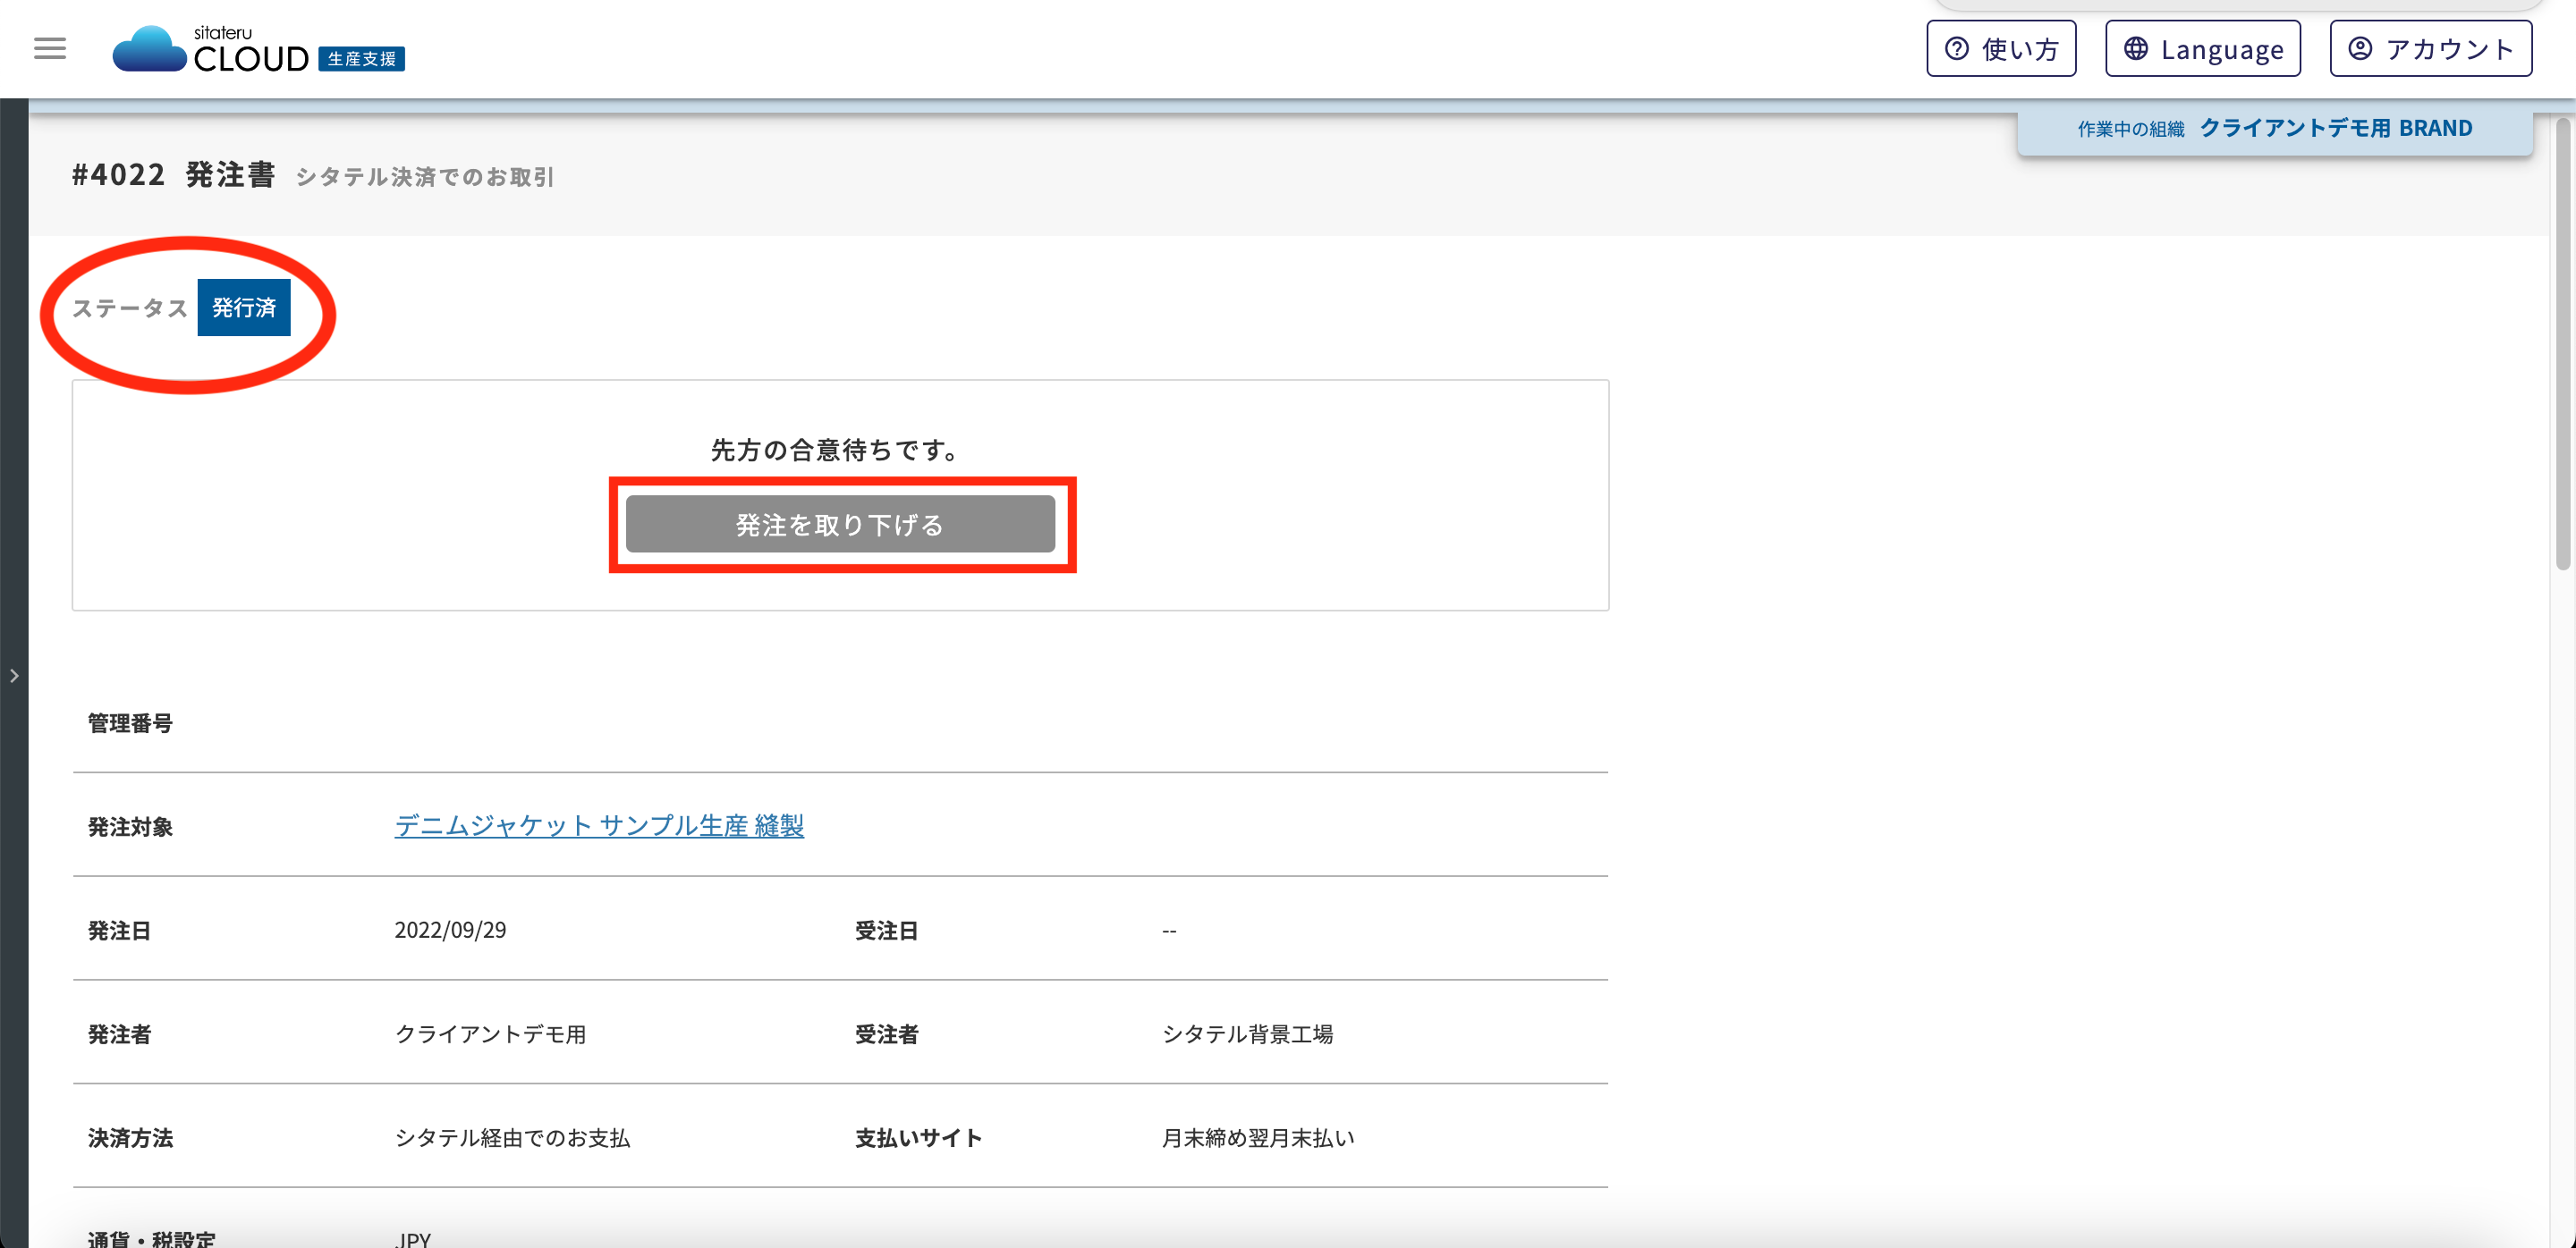Select 月末締め翌月末払い payment terms
This screenshot has width=2576, height=1248.
(1258, 1138)
